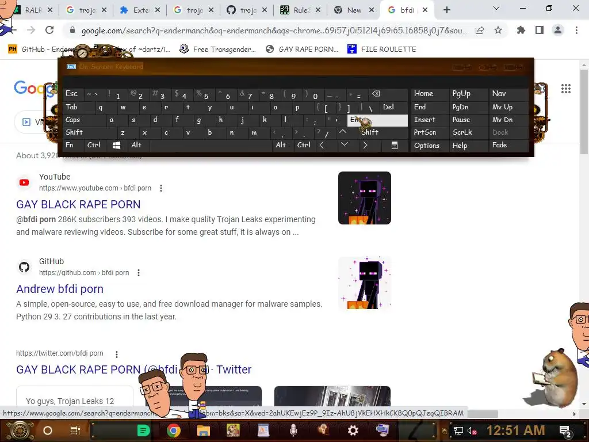Click the microphone icon on the taskbar
The image size is (589, 442).
click(x=293, y=430)
